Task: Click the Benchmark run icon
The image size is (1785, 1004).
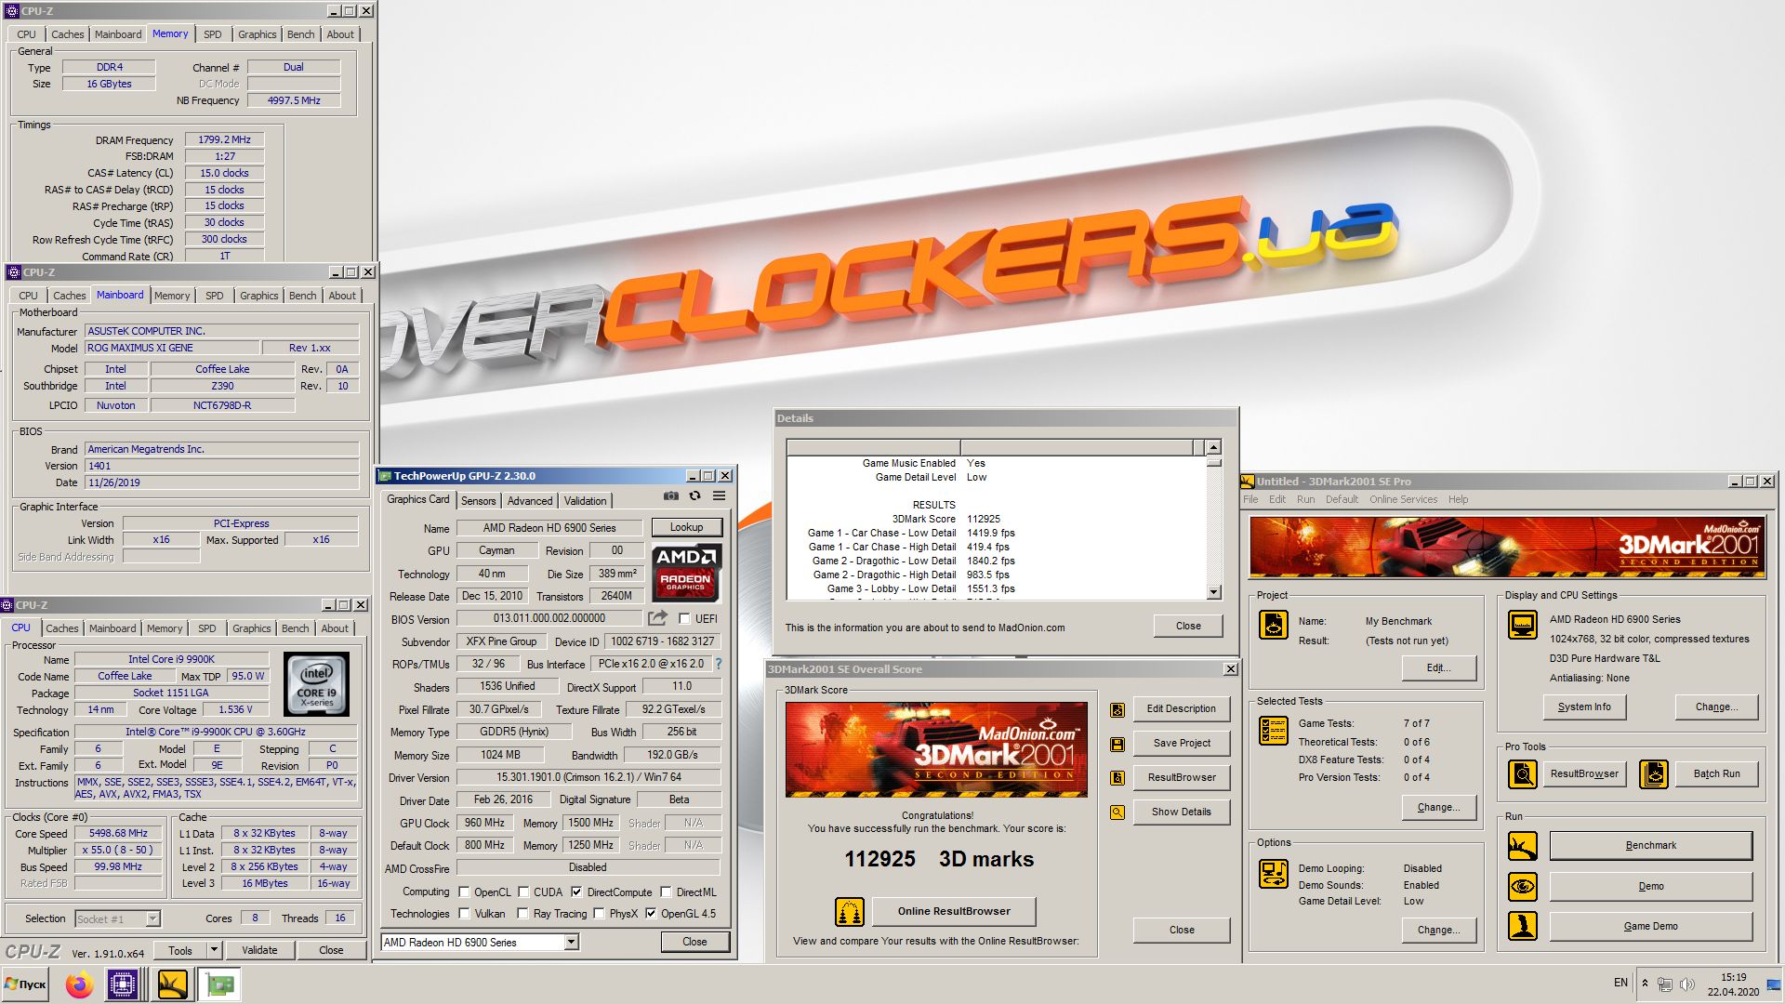Action: 1522,846
